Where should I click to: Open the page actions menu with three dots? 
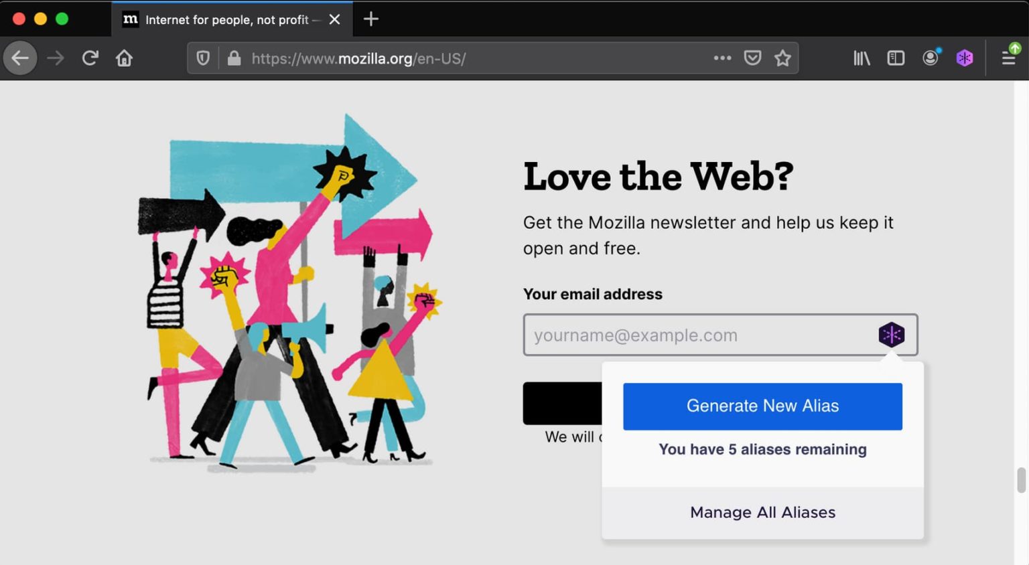tap(722, 58)
